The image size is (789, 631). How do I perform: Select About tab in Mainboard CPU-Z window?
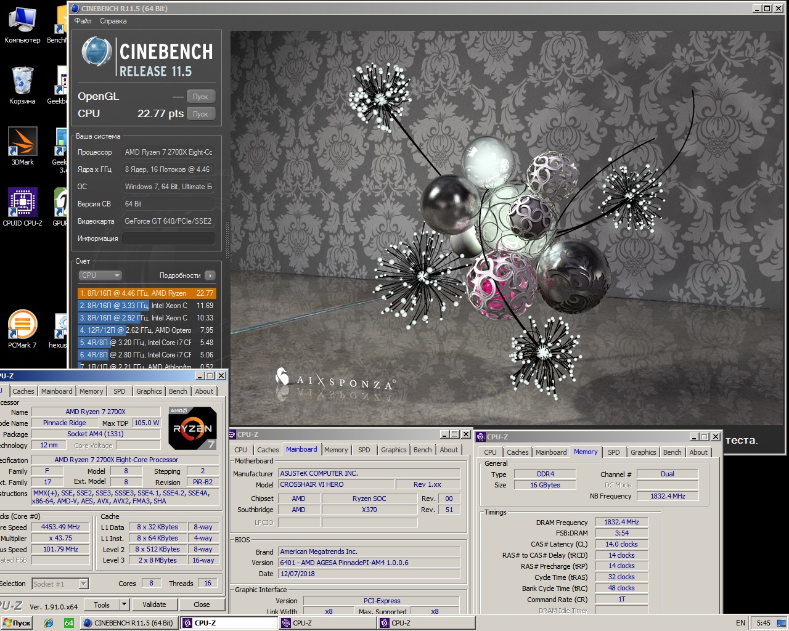click(x=449, y=450)
